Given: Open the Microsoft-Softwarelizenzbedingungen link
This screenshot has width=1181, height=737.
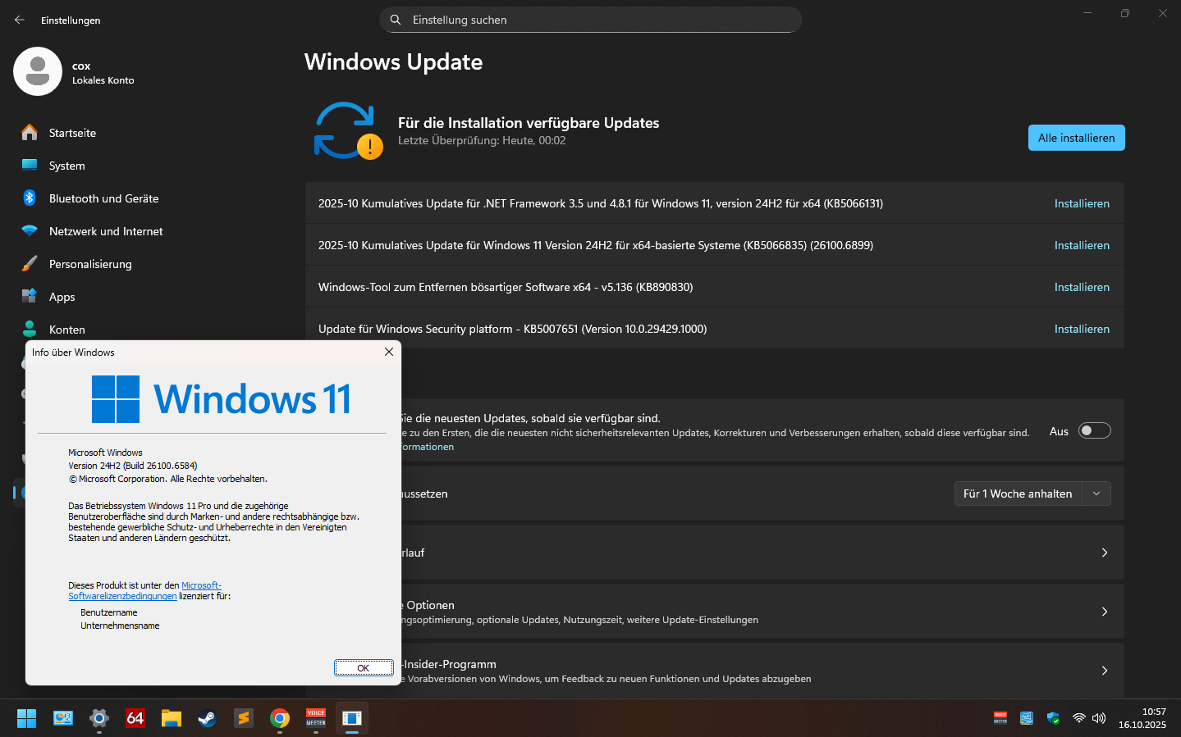Looking at the screenshot, I should click(x=144, y=590).
